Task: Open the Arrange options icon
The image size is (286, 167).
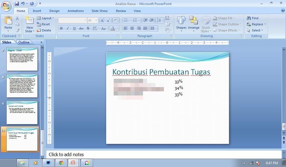Action: click(x=193, y=21)
